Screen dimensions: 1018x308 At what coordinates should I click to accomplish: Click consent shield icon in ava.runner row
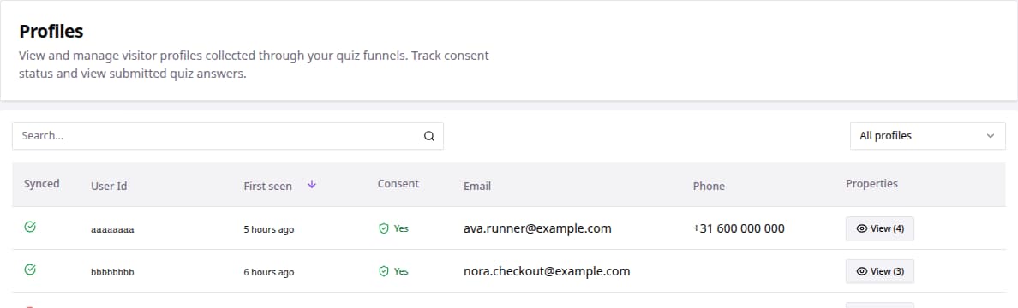point(384,229)
